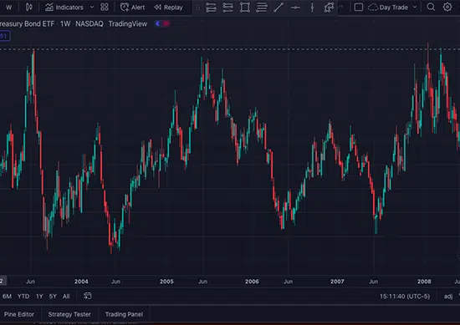
Task: Start Bar Replay mode
Action: pos(169,8)
